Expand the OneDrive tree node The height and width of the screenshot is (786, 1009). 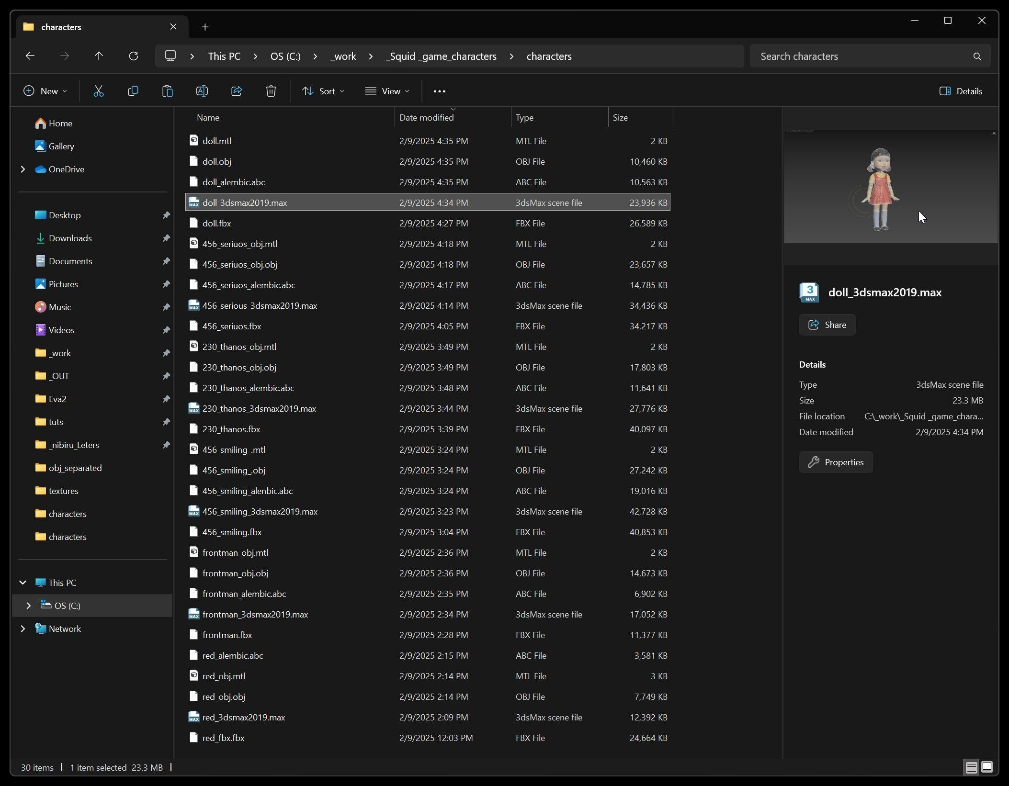point(23,169)
